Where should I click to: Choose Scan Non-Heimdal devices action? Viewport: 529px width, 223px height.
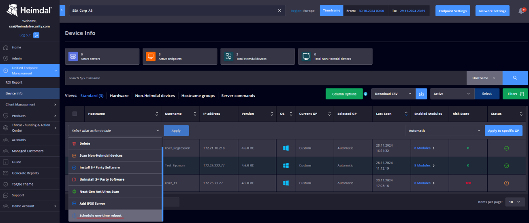tap(115, 156)
